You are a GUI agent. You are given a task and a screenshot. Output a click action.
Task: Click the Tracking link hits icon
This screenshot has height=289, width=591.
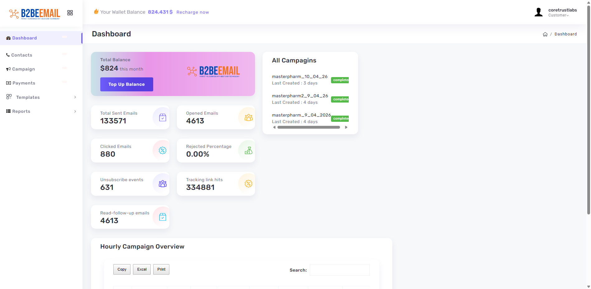tap(248, 184)
